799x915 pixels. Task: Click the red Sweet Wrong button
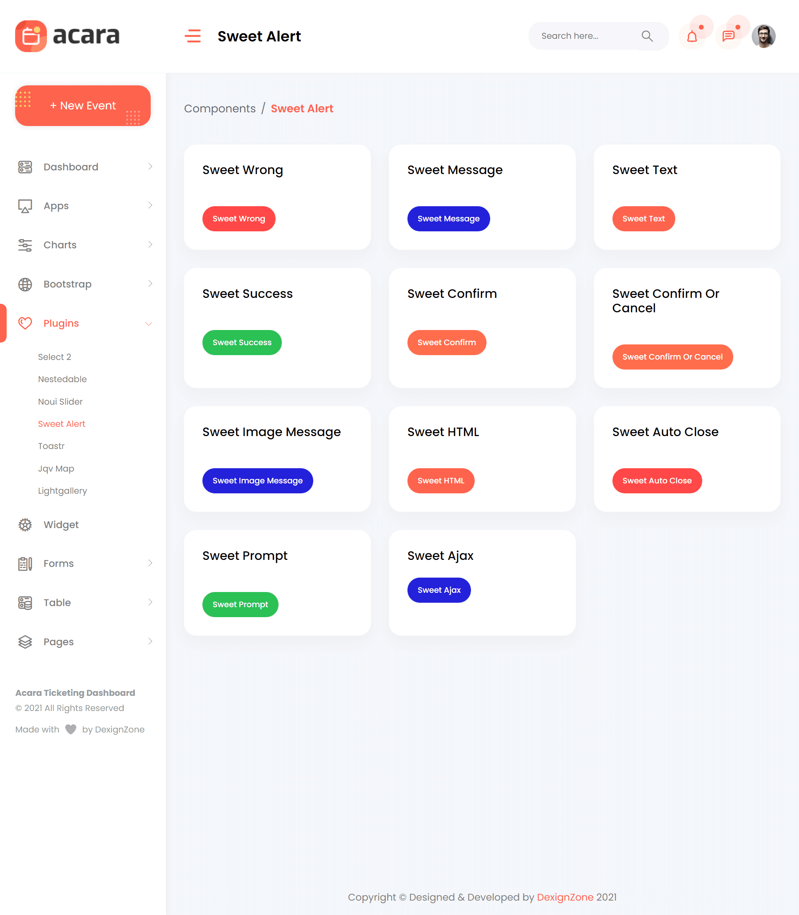[239, 219]
